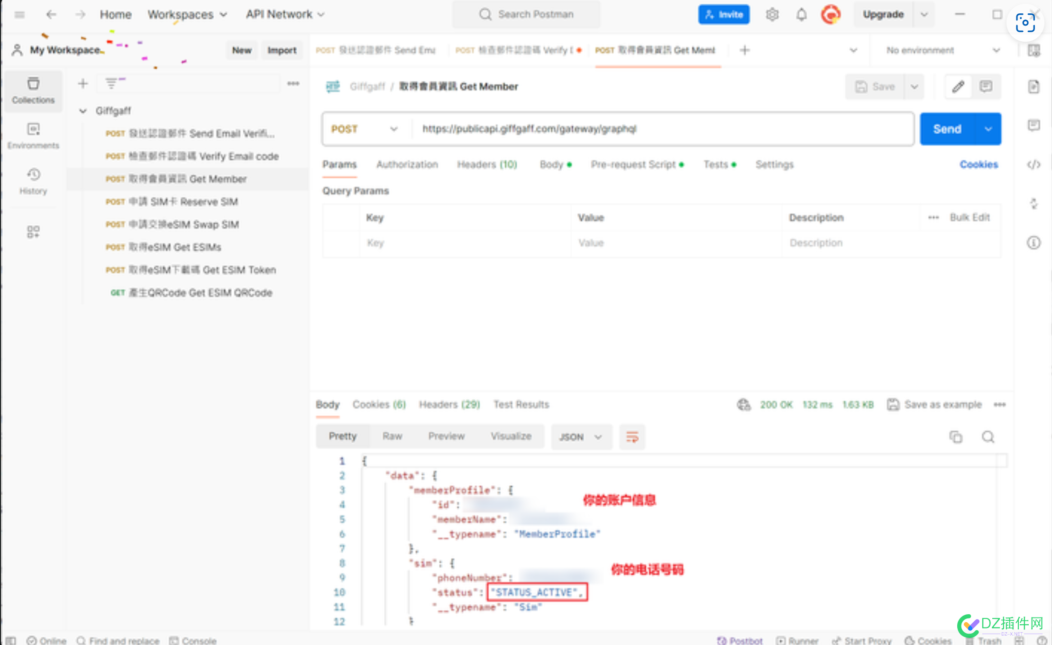The height and width of the screenshot is (645, 1052).
Task: Open the code snippet icon in right sidebar
Action: (1034, 164)
